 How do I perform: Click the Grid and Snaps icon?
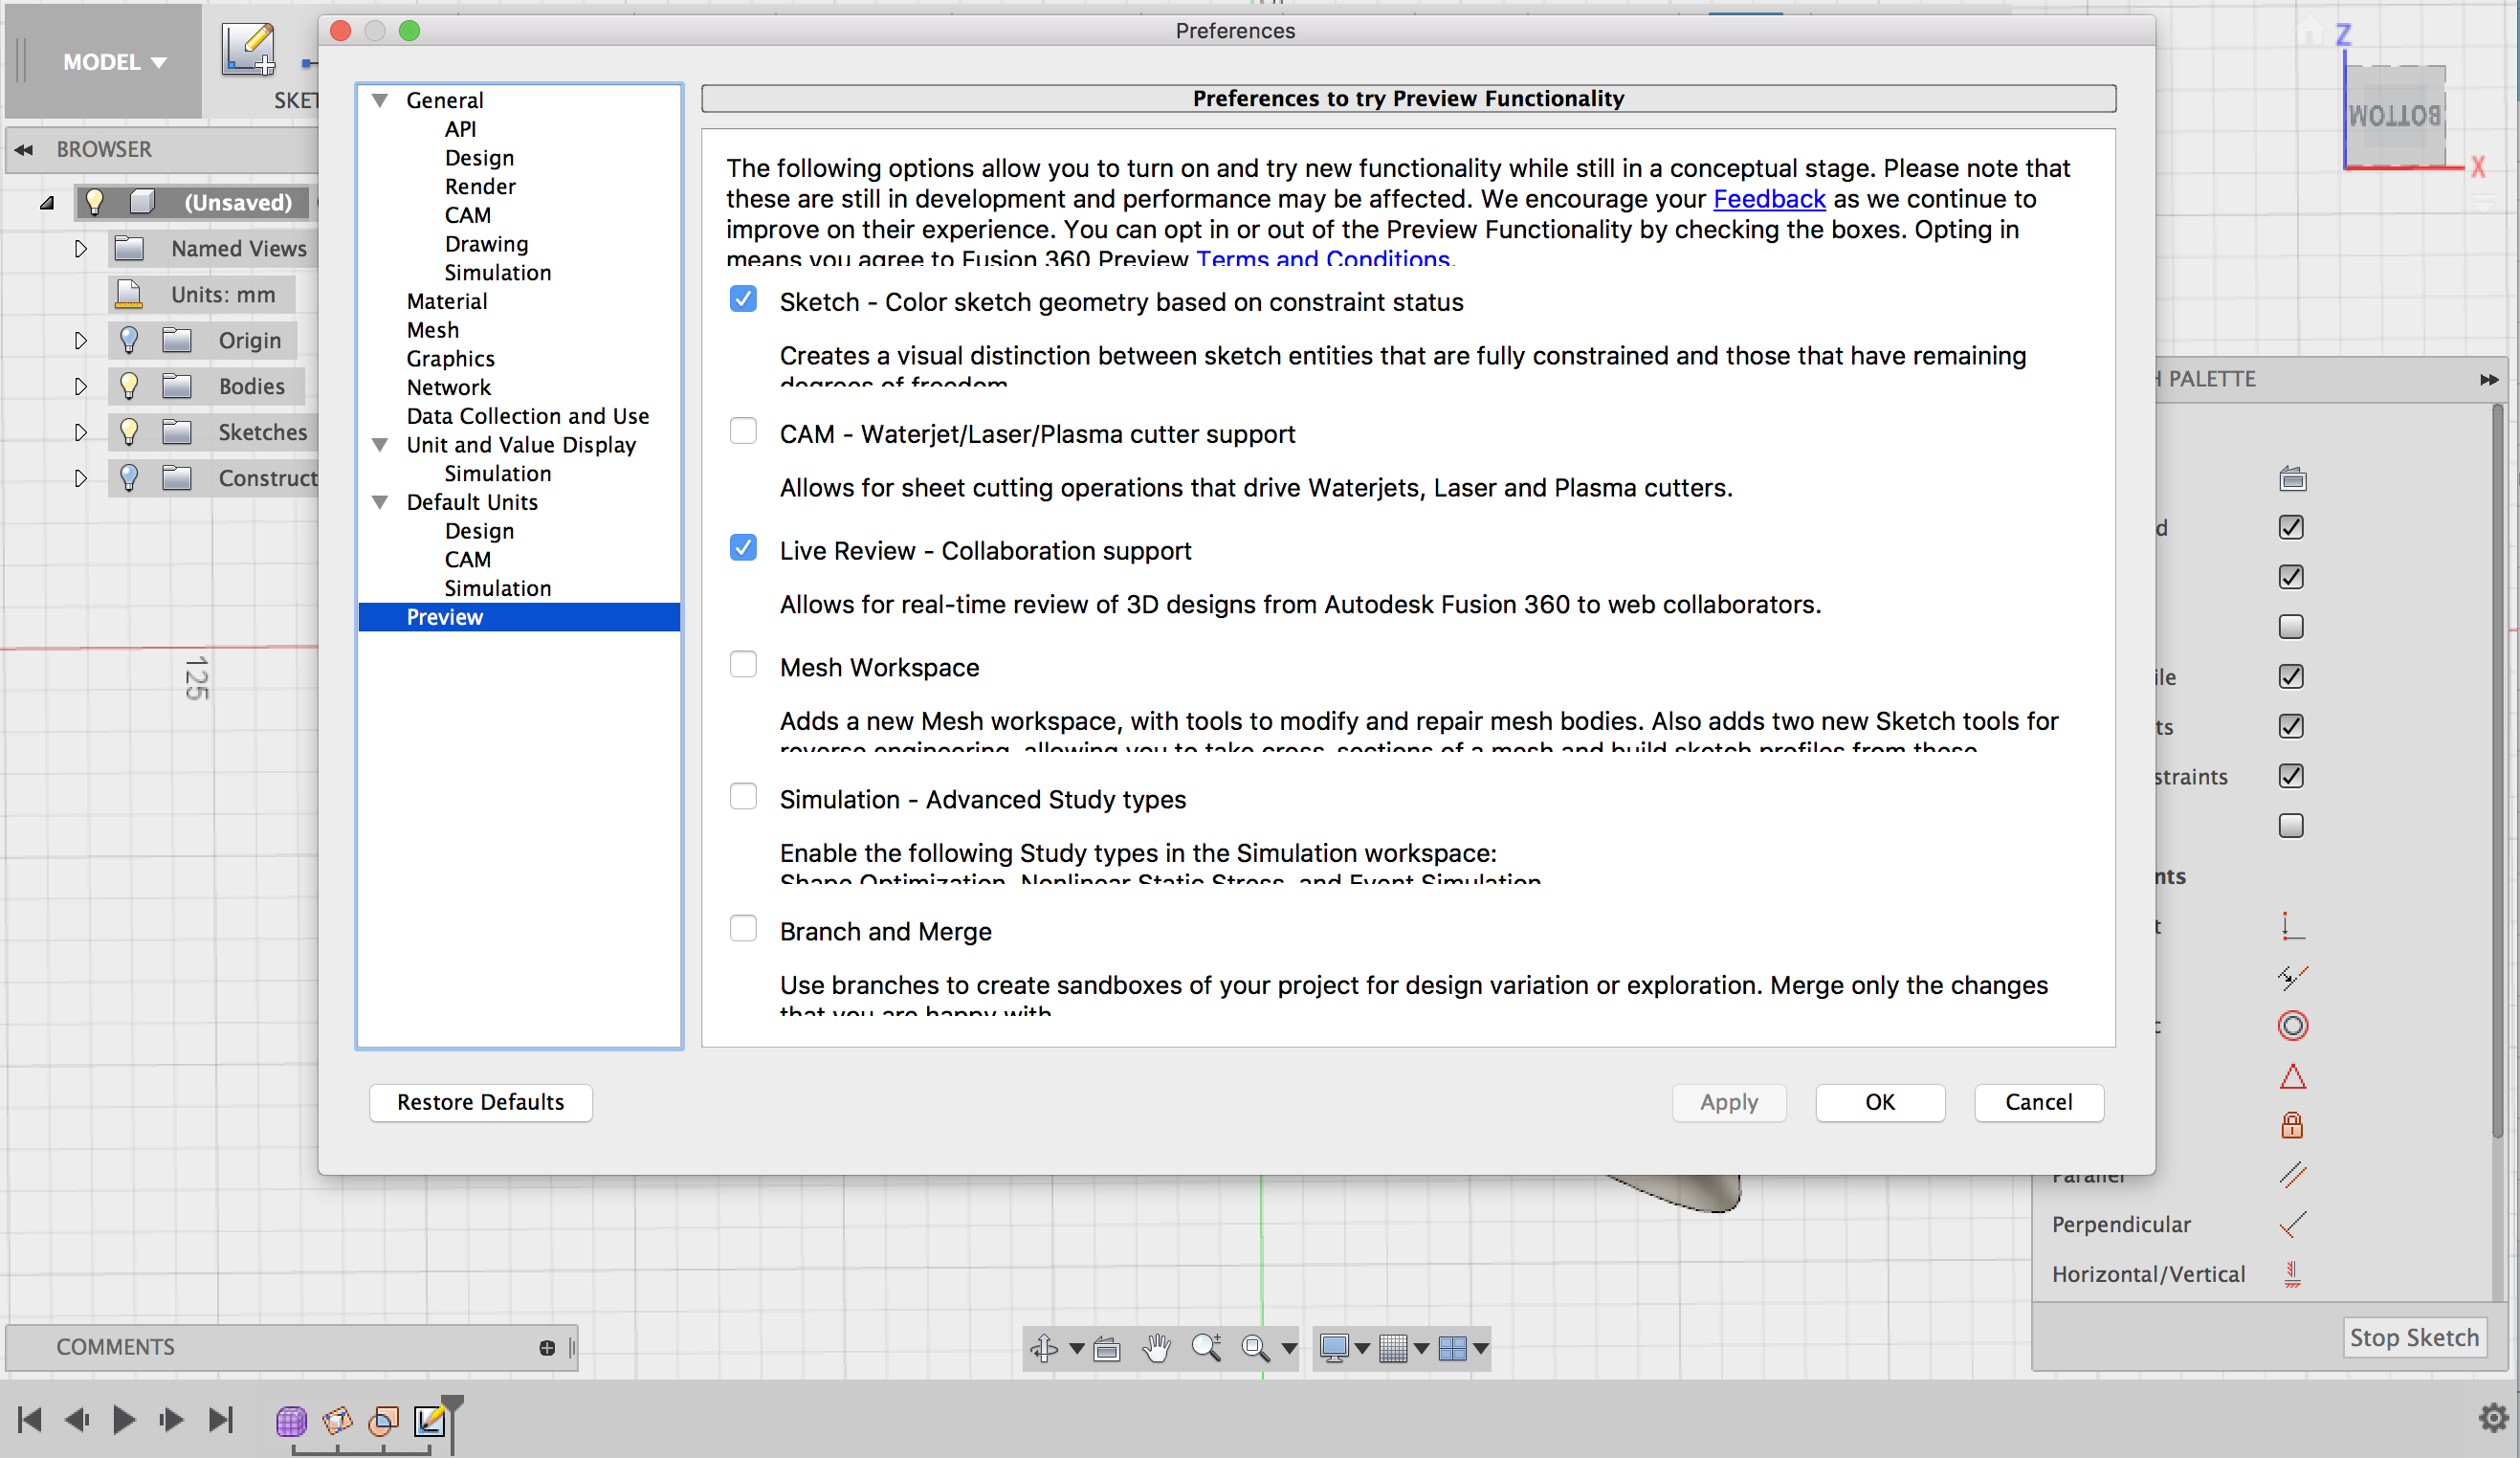pyautogui.click(x=1393, y=1349)
